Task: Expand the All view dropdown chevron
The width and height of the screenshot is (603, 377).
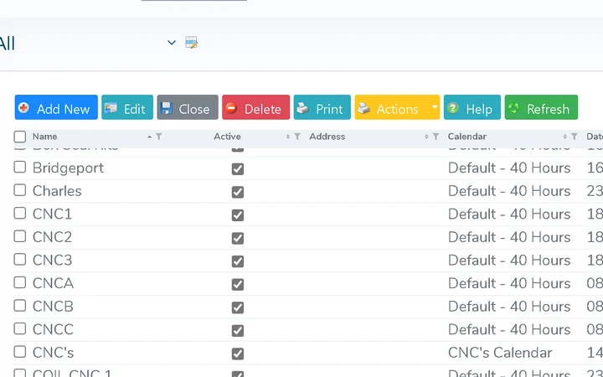Action: (x=172, y=43)
